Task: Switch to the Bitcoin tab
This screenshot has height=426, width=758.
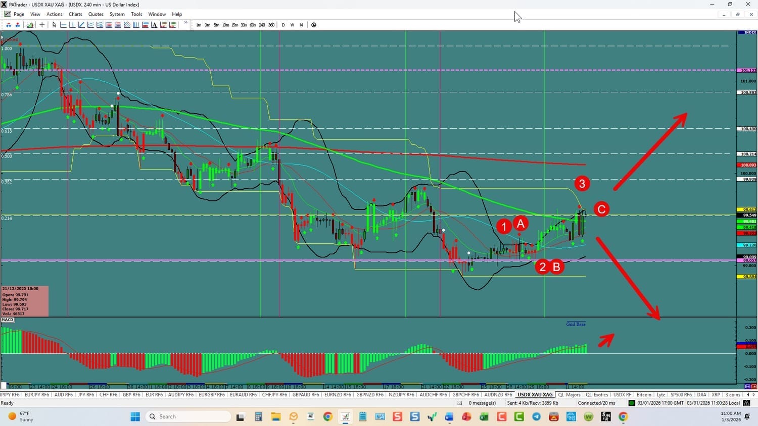Action: tap(644, 395)
